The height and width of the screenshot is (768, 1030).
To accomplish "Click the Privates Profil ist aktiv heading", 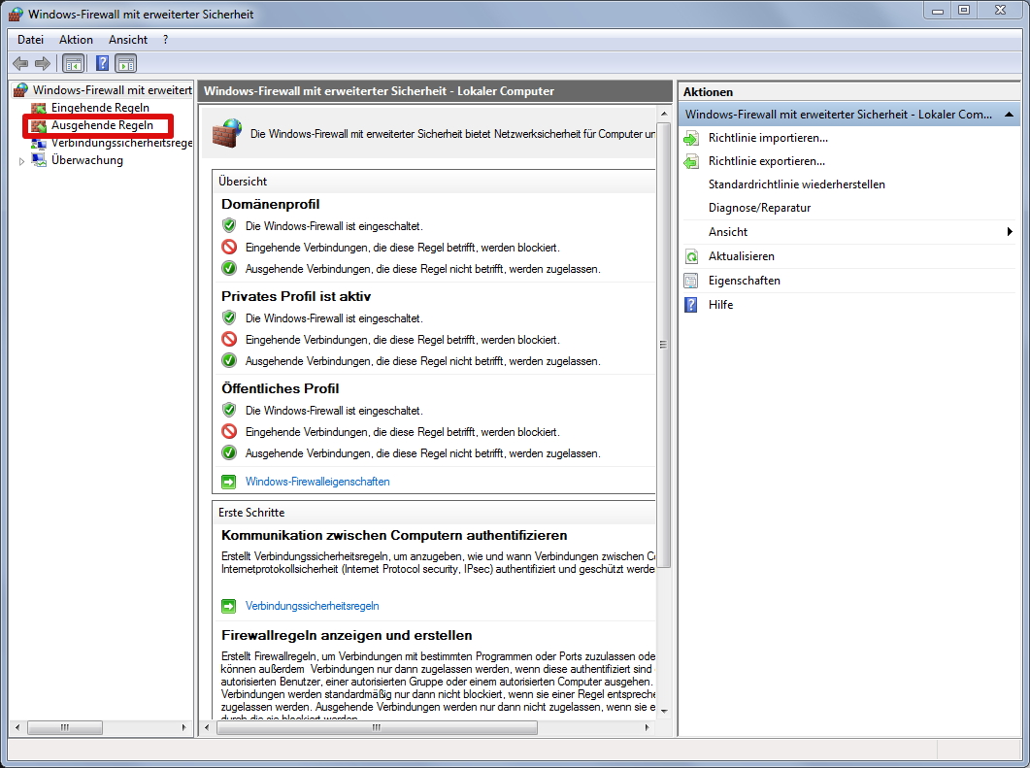I will point(296,296).
